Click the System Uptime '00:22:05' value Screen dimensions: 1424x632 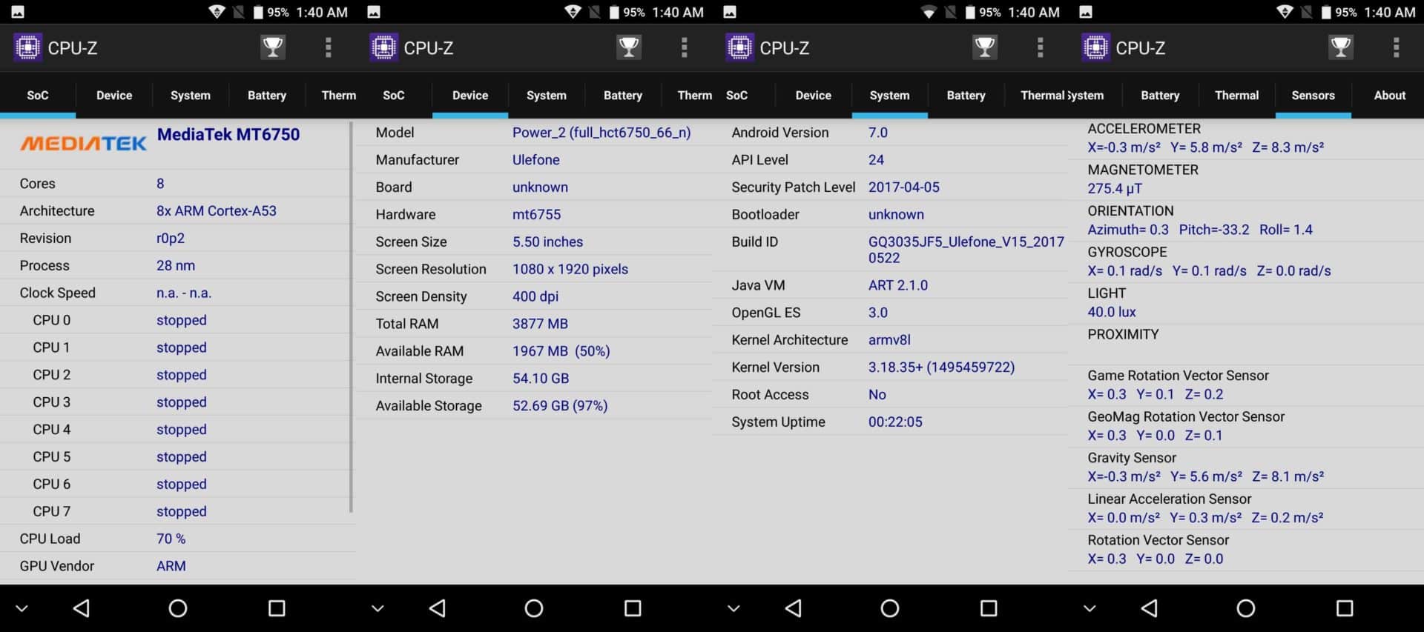click(896, 422)
